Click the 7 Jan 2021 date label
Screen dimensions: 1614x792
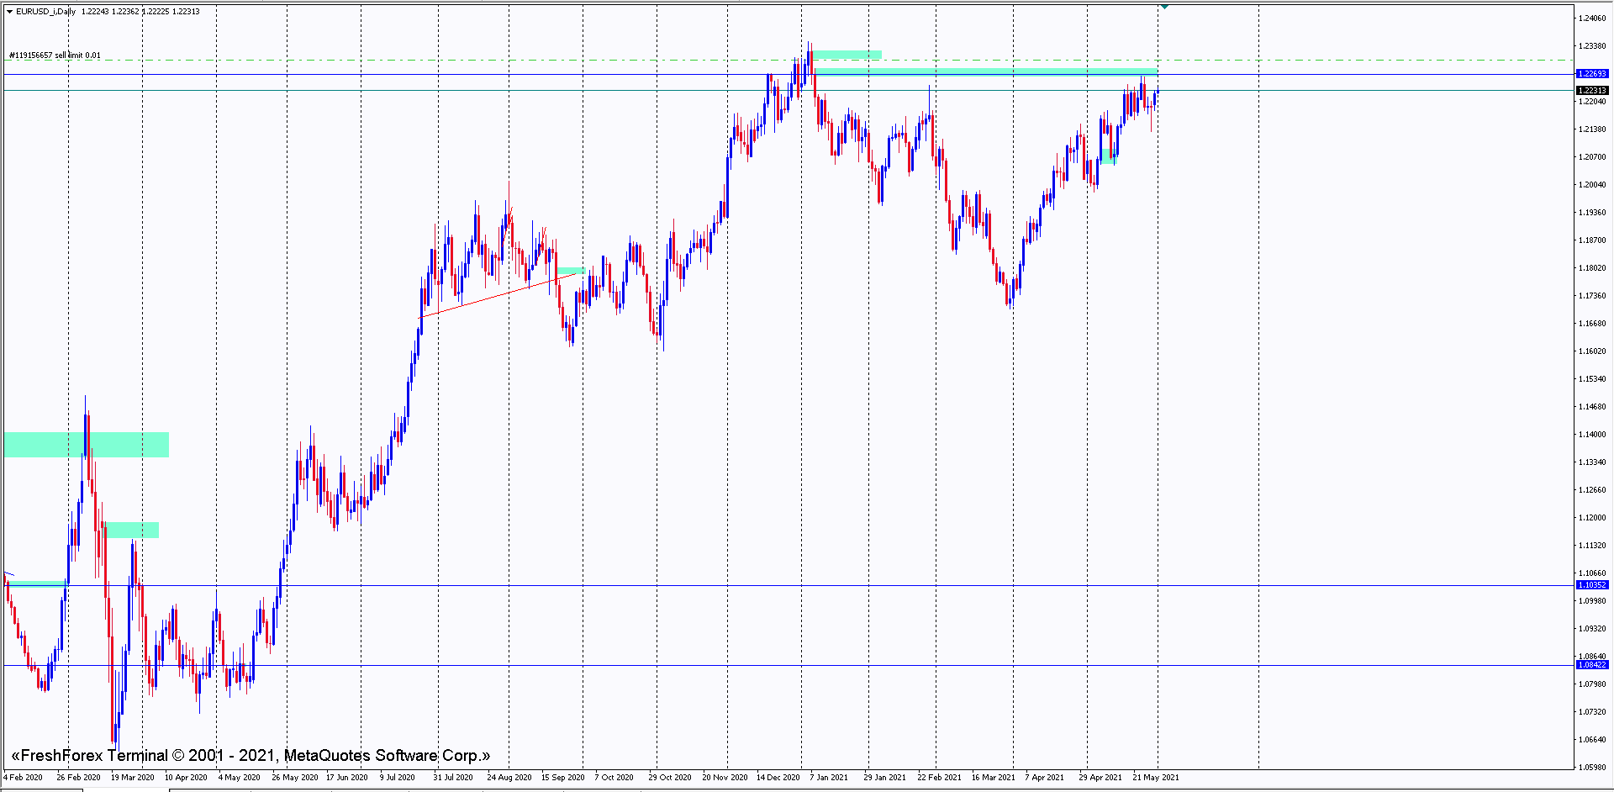point(828,778)
